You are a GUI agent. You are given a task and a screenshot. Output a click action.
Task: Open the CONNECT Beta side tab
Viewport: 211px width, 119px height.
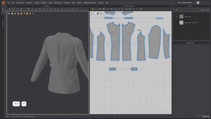coord(3,24)
